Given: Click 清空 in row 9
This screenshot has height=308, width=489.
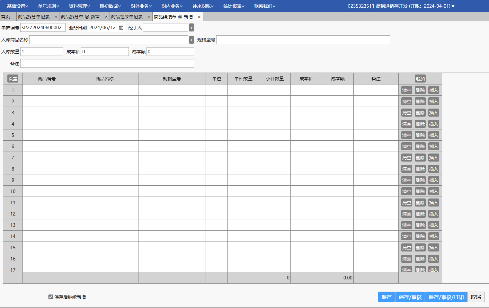Looking at the screenshot, I should pos(406,180).
